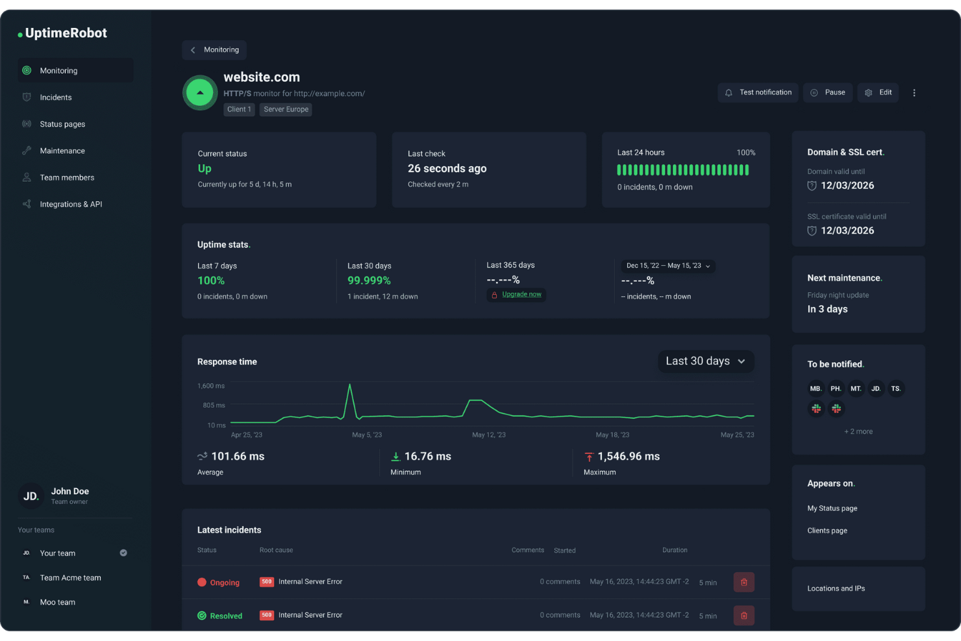Click the SSL certificate shield icon
This screenshot has width=961, height=641.
point(812,231)
